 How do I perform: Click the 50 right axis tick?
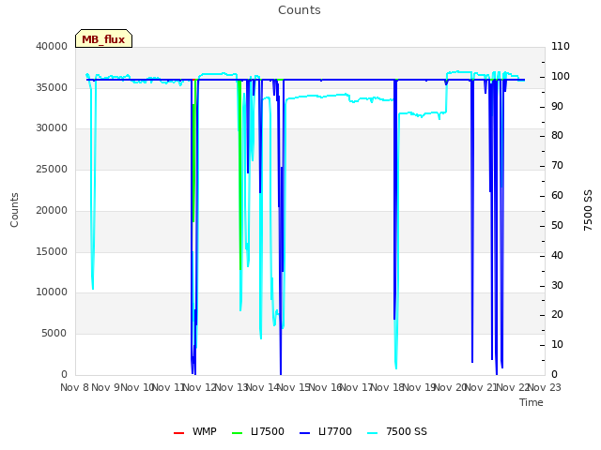tap(557, 225)
